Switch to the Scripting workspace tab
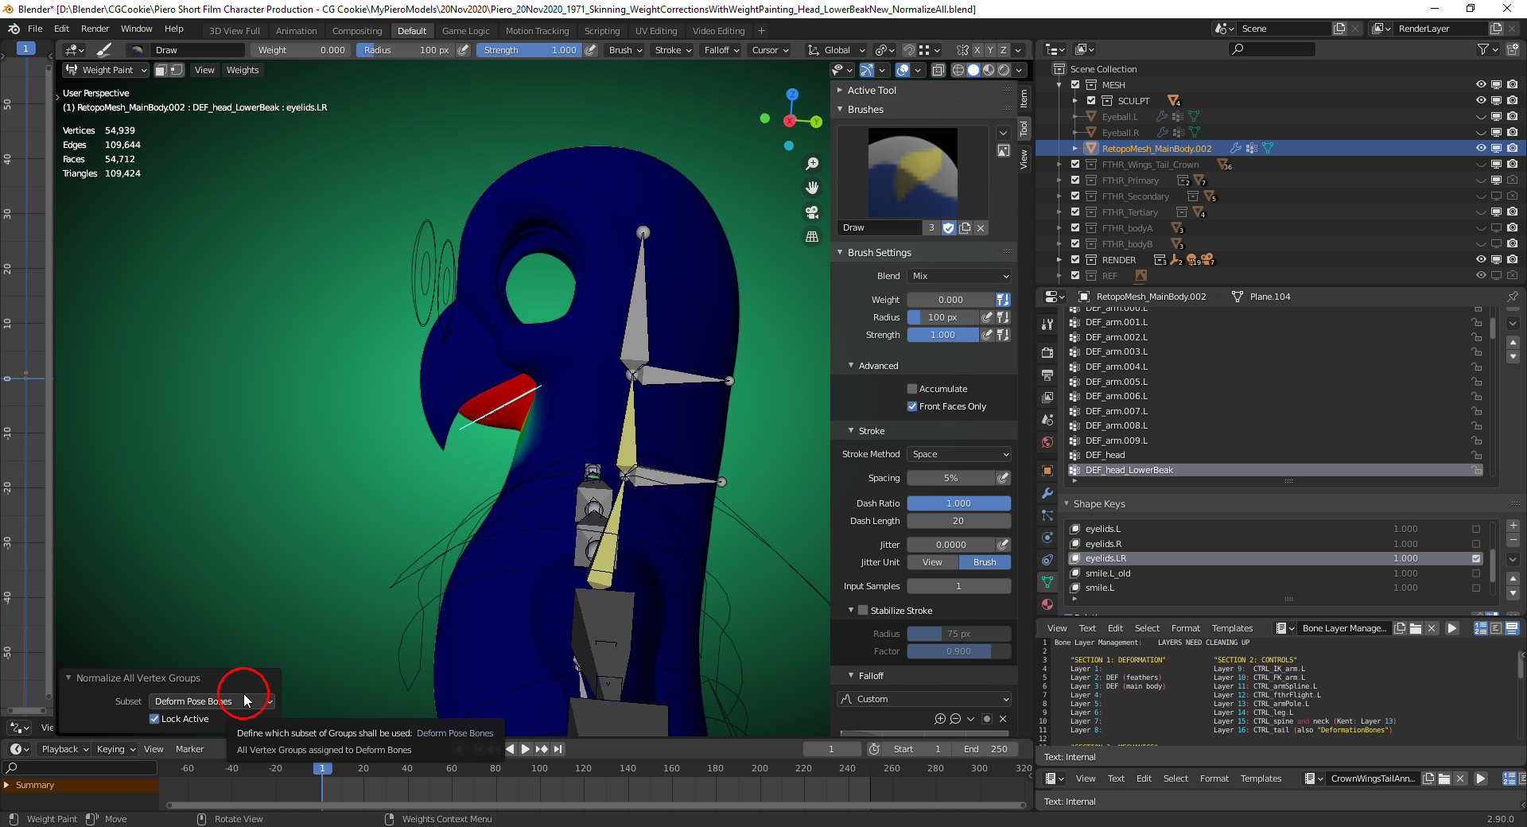The image size is (1527, 827). click(602, 30)
